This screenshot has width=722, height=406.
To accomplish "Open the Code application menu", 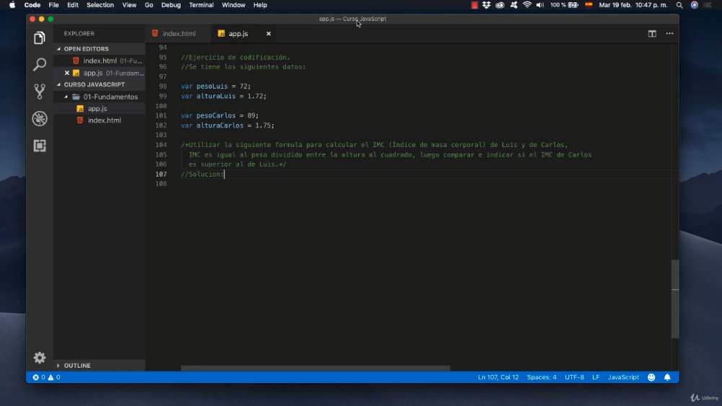I will [32, 5].
